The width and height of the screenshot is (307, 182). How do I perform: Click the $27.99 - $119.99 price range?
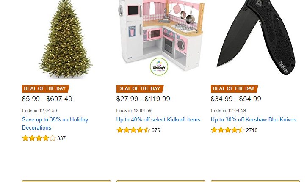pos(143,99)
